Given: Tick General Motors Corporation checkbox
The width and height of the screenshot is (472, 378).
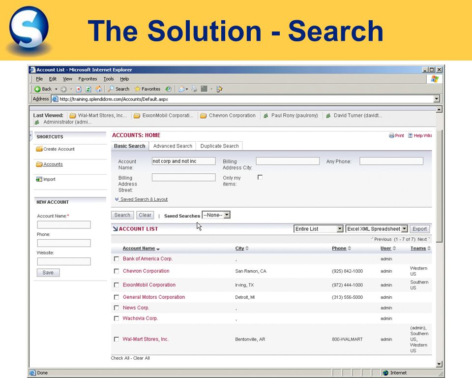Looking at the screenshot, I should (117, 297).
